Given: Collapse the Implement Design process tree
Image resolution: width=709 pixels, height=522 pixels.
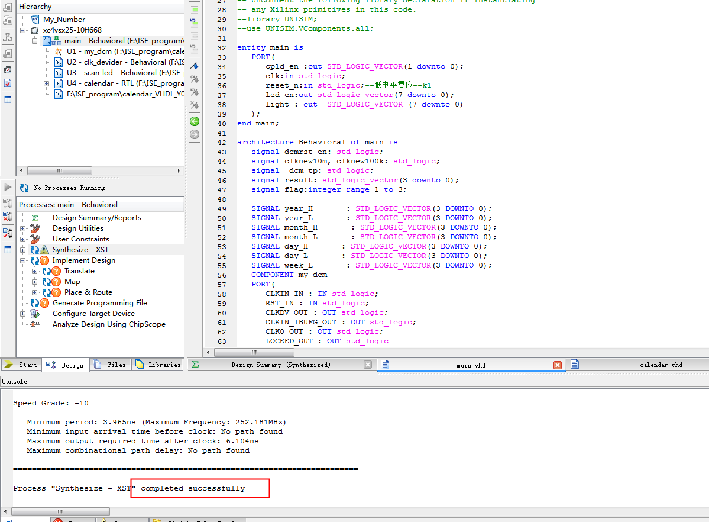Looking at the screenshot, I should coord(23,260).
